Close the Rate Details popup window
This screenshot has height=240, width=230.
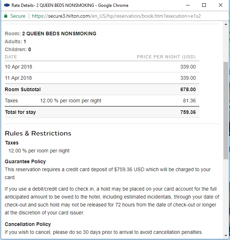pyautogui.click(x=221, y=5)
